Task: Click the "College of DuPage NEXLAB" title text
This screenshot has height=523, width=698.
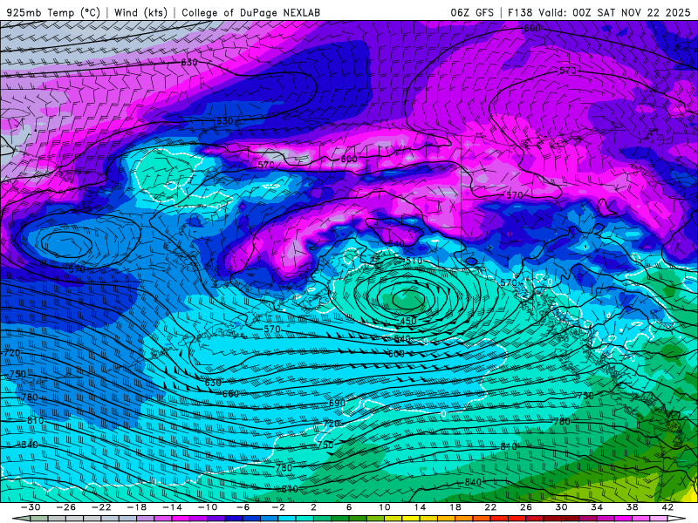Action: 250,12
